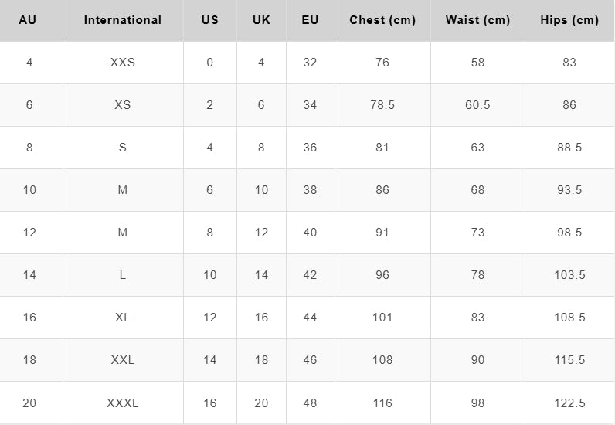
Task: Click the International column header
Action: click(123, 20)
